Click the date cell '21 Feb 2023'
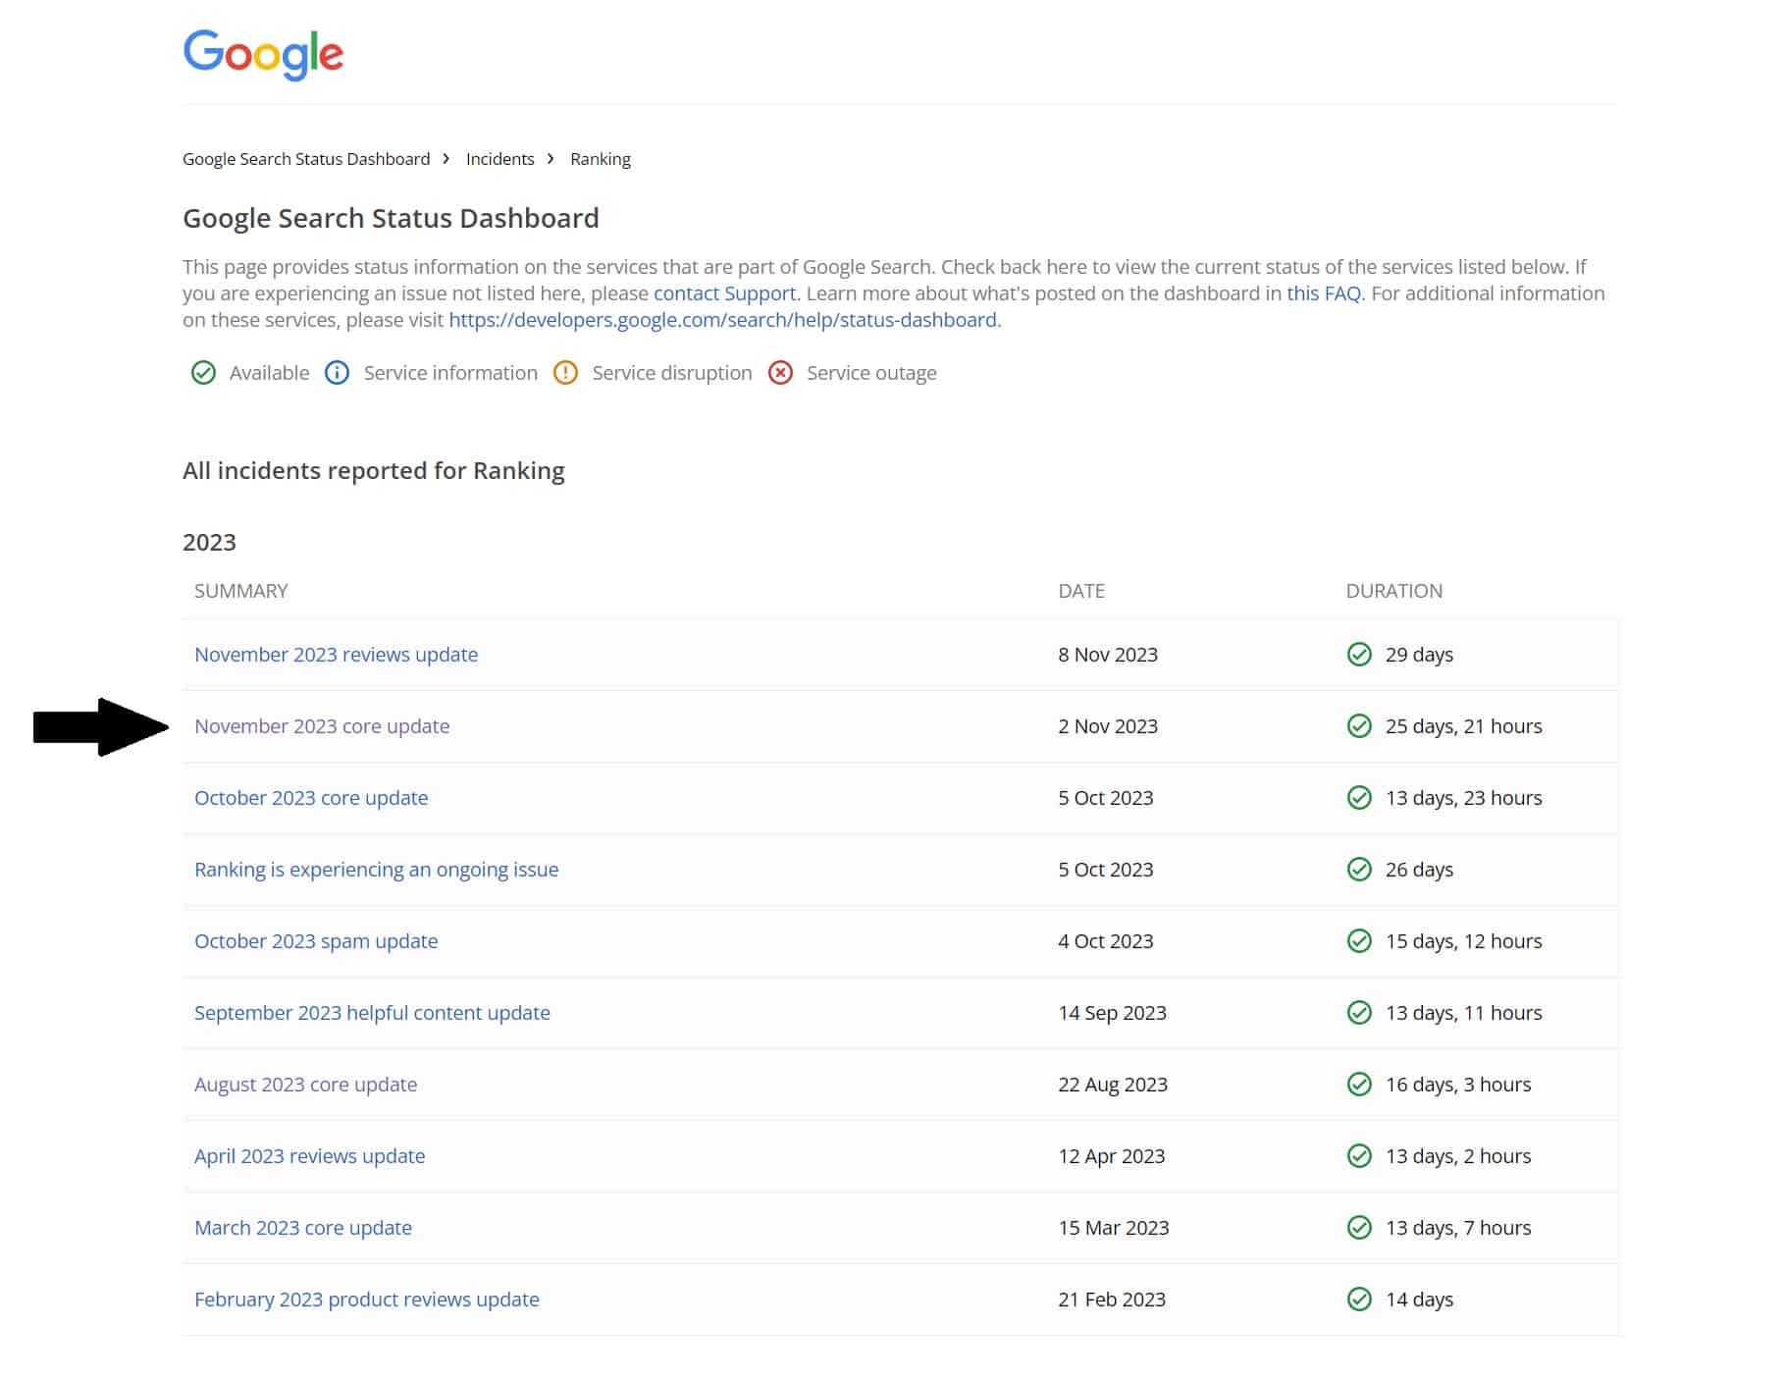Screen dimensions: 1785x1381 click(1112, 1300)
